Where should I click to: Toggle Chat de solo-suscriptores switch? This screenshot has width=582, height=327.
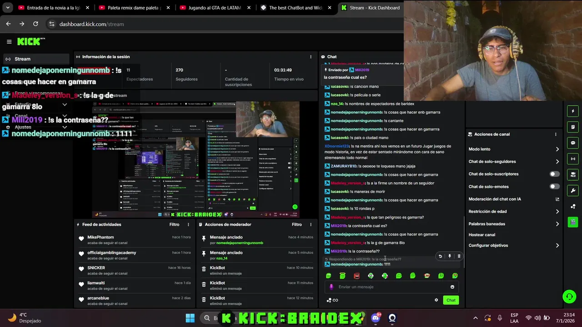coord(555,174)
